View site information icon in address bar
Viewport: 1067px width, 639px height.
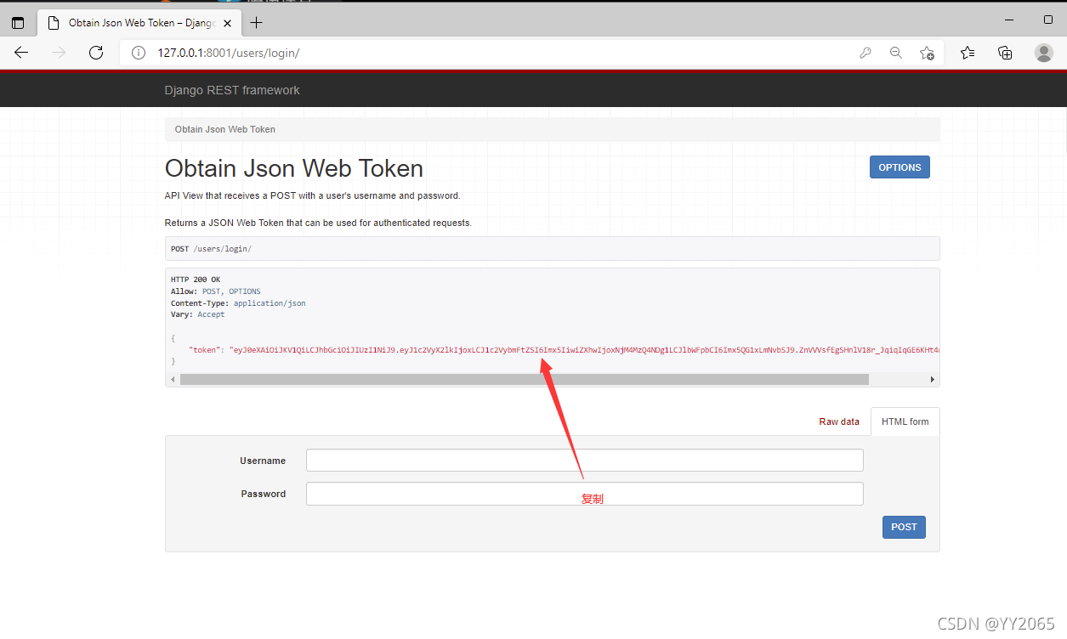(x=139, y=53)
